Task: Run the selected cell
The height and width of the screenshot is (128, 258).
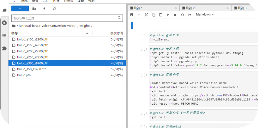Action: (x=168, y=15)
